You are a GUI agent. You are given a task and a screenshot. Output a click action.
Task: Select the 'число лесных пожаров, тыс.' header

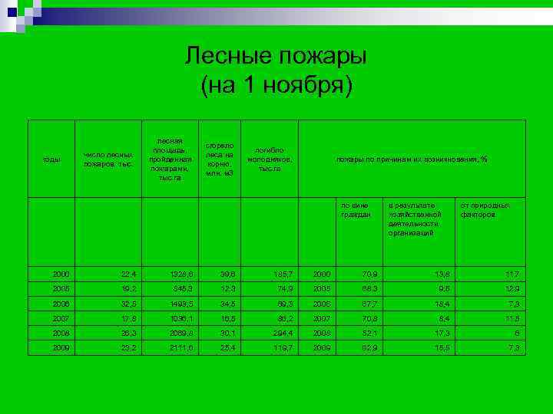(108, 159)
